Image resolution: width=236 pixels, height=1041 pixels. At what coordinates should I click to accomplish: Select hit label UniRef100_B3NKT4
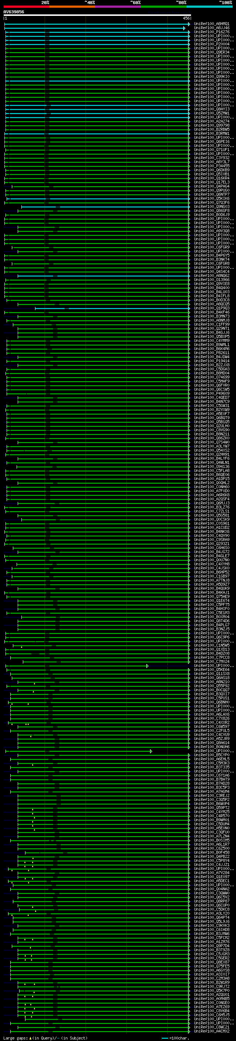coord(211,260)
